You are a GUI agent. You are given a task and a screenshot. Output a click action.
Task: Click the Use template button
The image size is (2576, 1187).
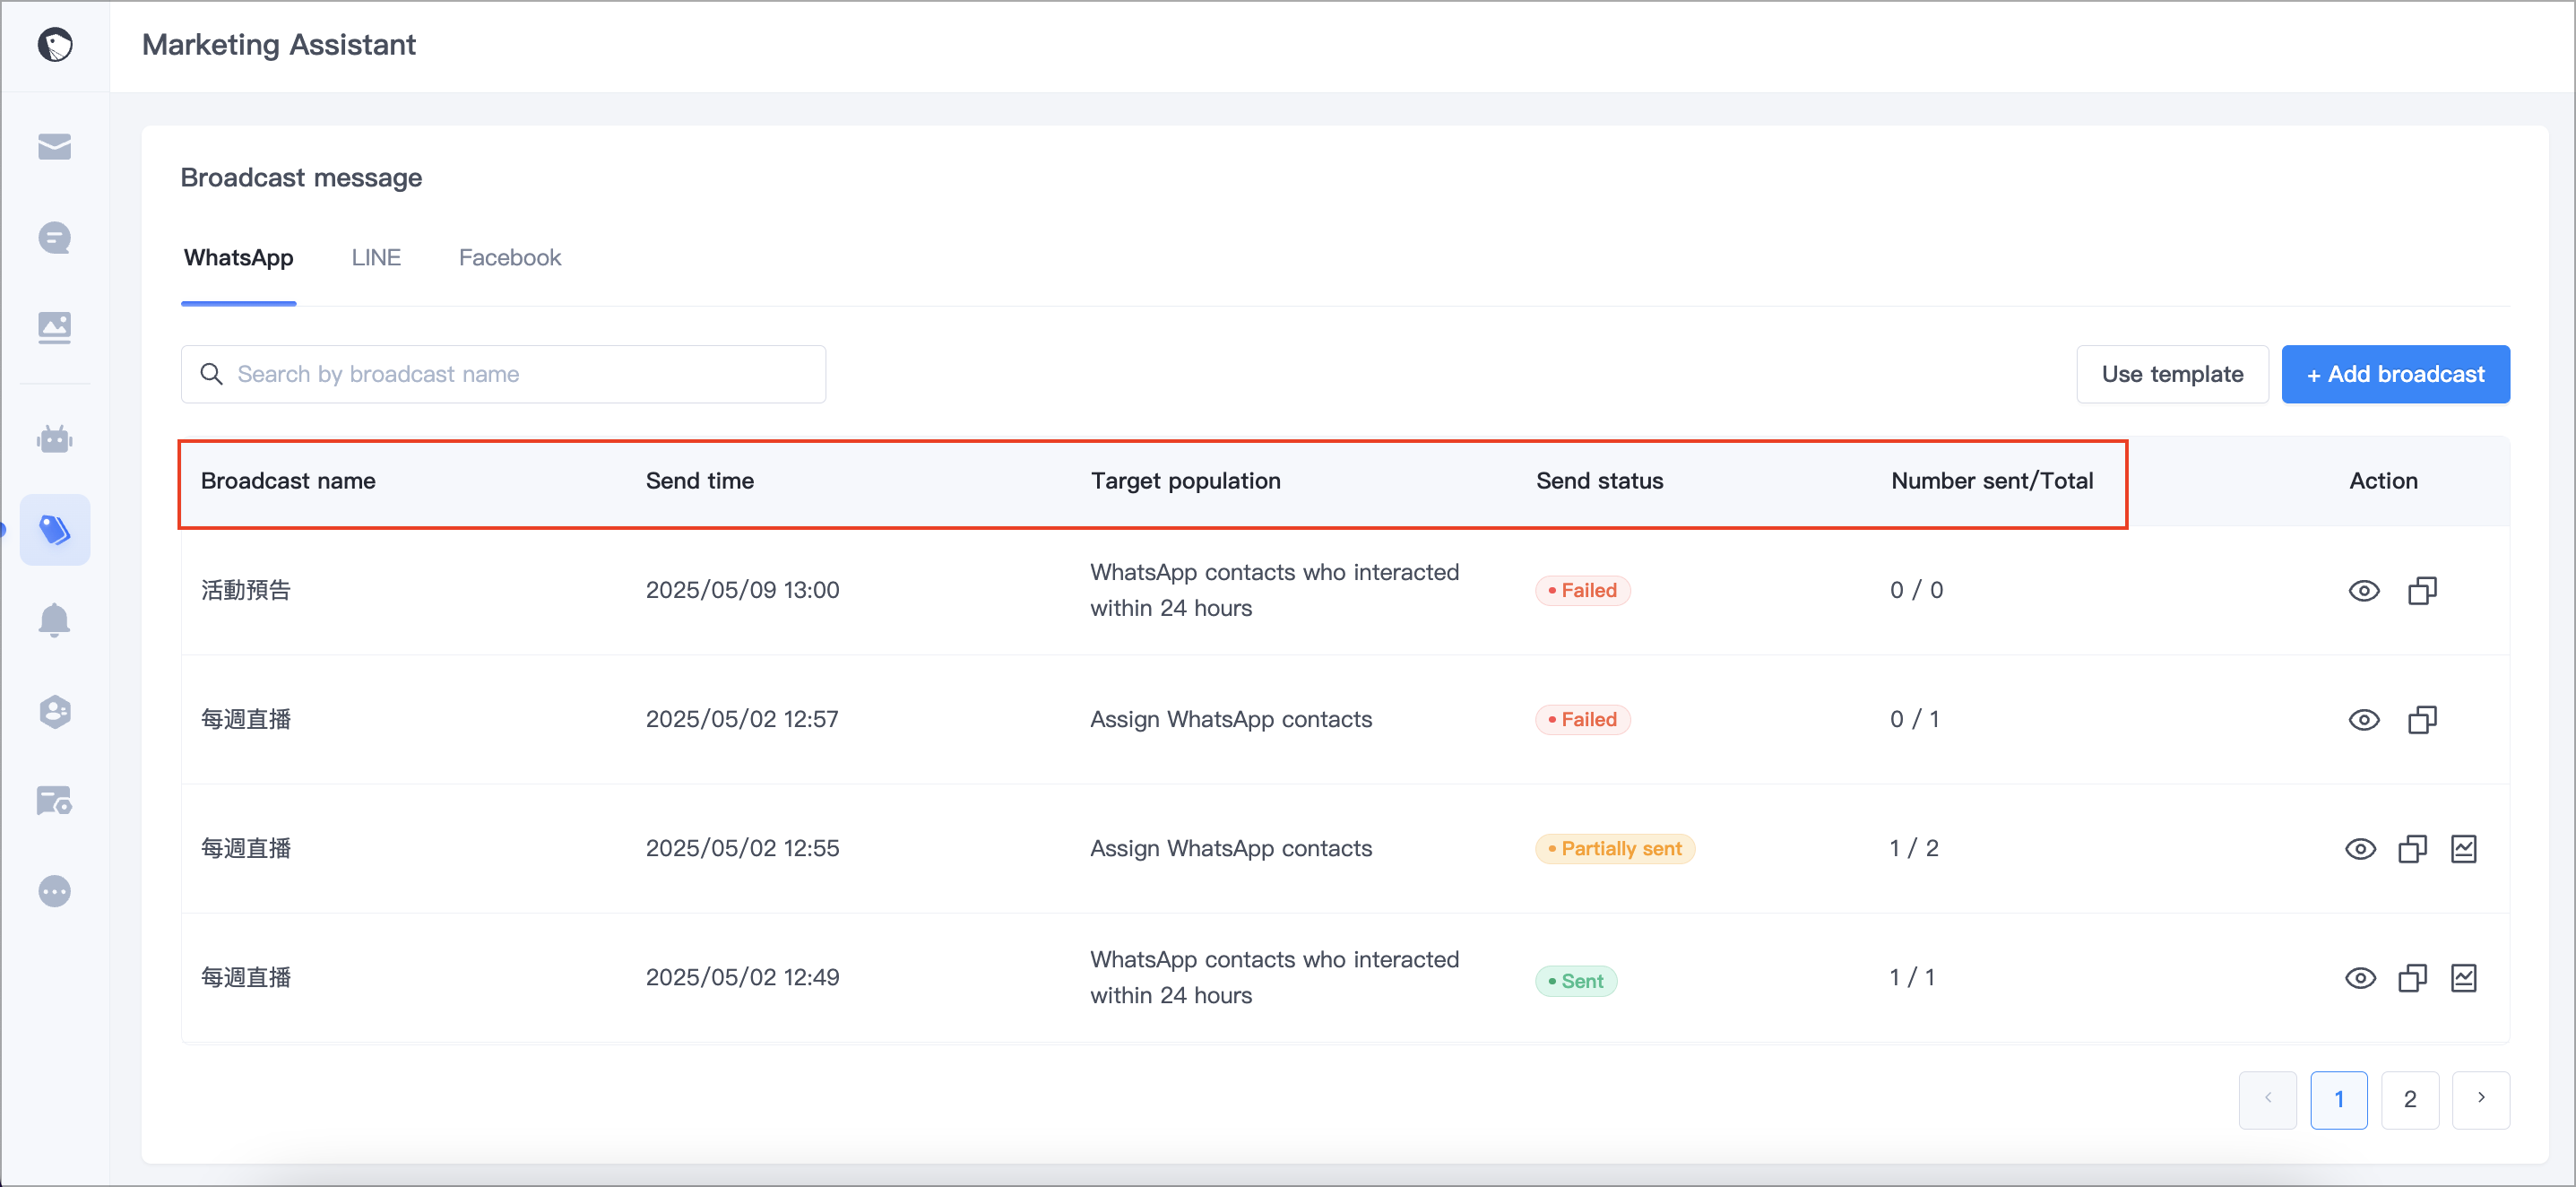2172,374
